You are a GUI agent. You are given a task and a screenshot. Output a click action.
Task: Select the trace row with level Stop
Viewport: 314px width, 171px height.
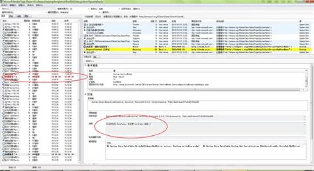point(197,52)
